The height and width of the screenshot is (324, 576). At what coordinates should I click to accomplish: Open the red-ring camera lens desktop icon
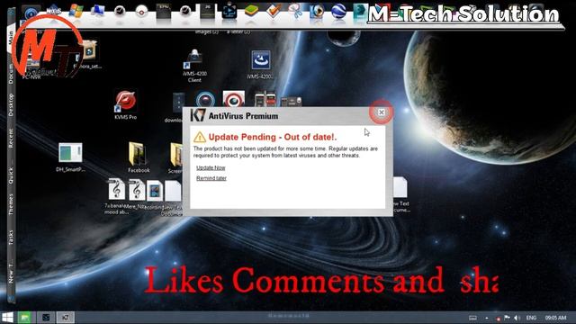234,99
